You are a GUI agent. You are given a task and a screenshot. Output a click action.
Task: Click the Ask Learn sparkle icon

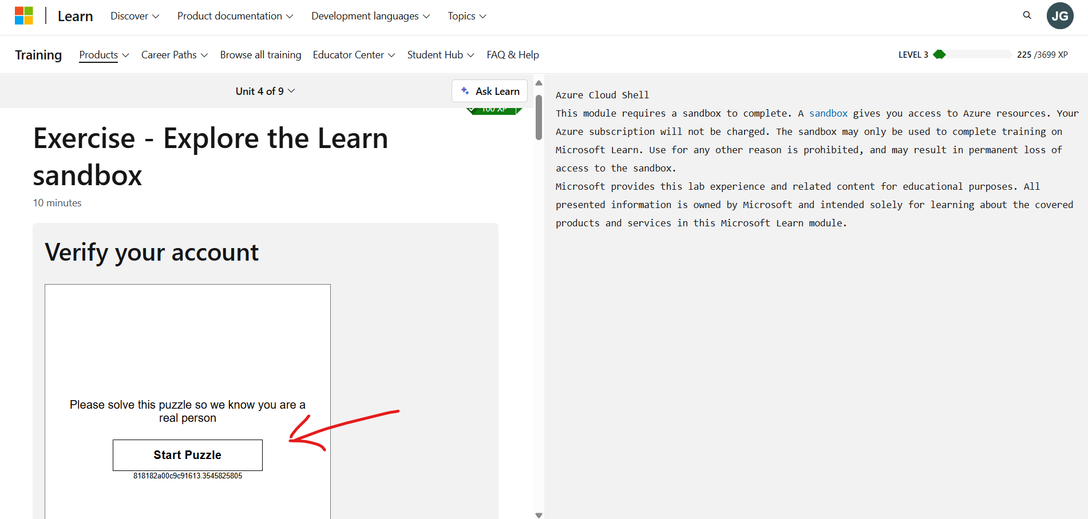click(x=465, y=91)
